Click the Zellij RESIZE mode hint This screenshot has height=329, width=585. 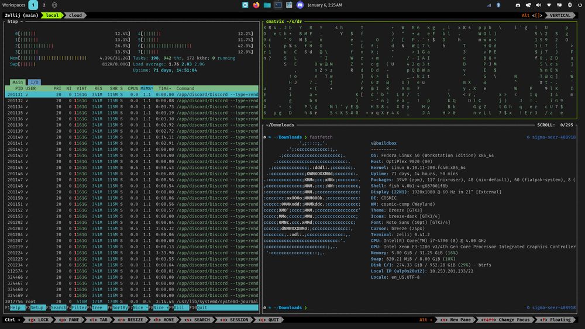(x=130, y=320)
